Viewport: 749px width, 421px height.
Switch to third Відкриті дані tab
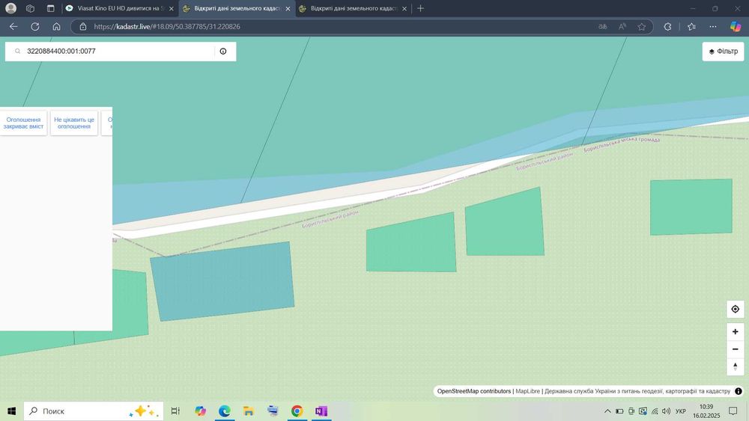(x=353, y=8)
